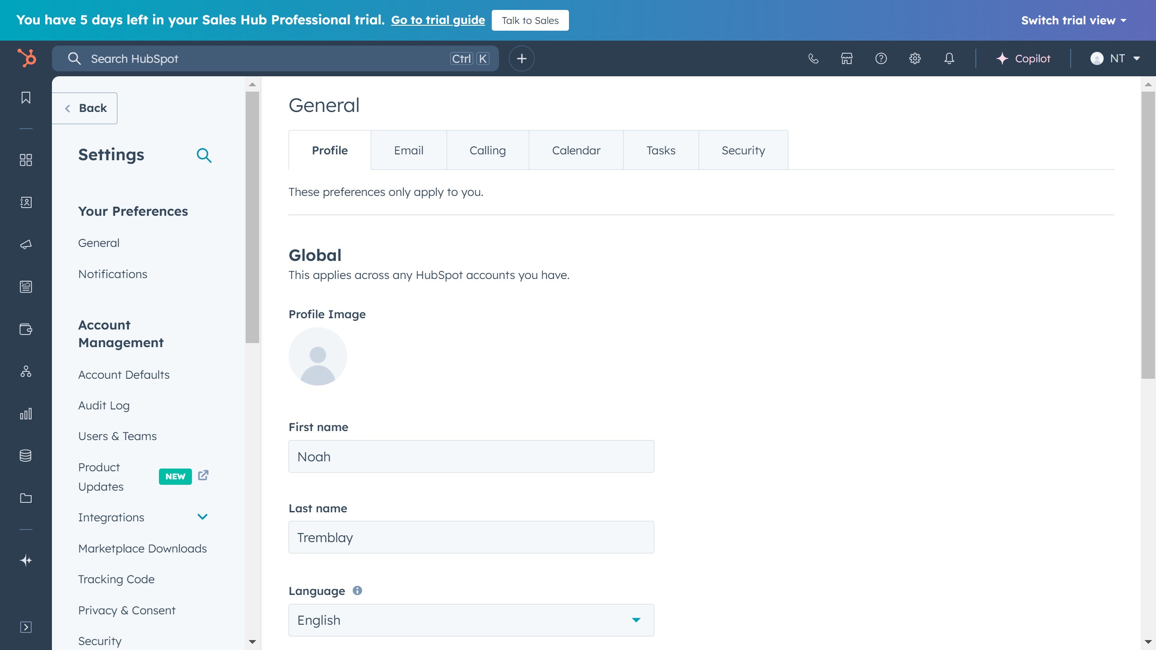
Task: Open the Marketplace storefront icon
Action: tap(847, 59)
